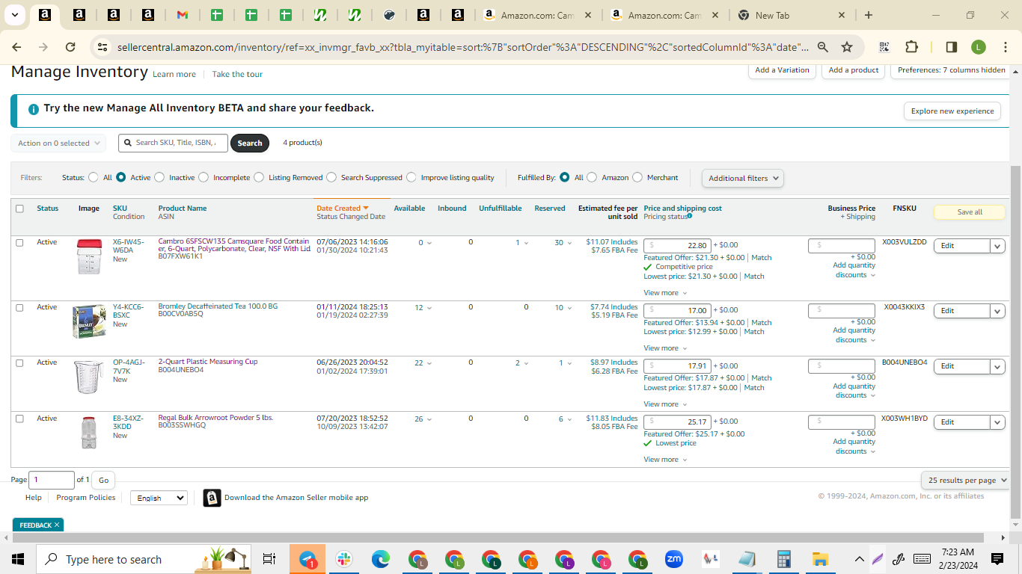Open the Program Policies link
Viewport: 1022px width, 574px height.
86,498
